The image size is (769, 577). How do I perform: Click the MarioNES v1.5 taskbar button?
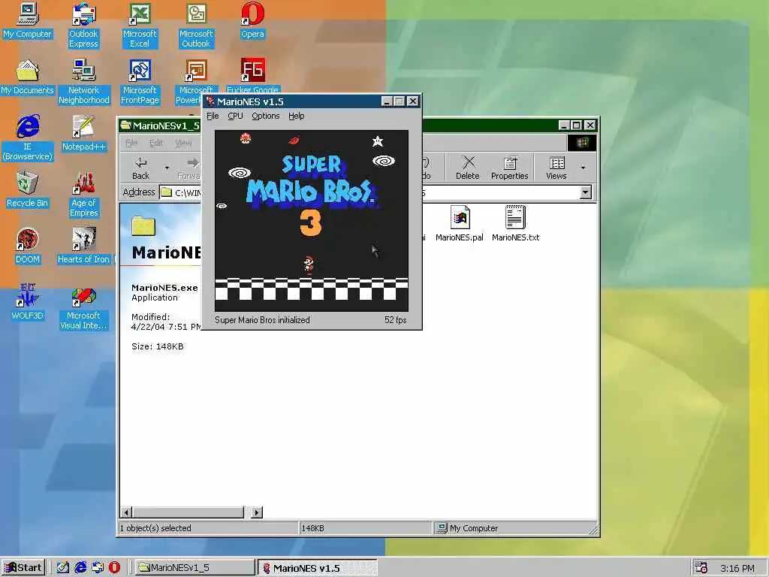point(318,568)
